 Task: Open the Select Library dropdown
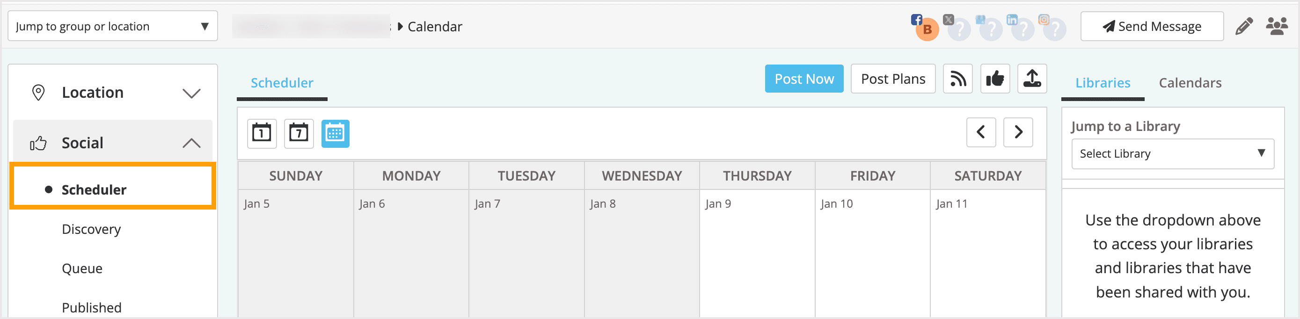coord(1172,153)
